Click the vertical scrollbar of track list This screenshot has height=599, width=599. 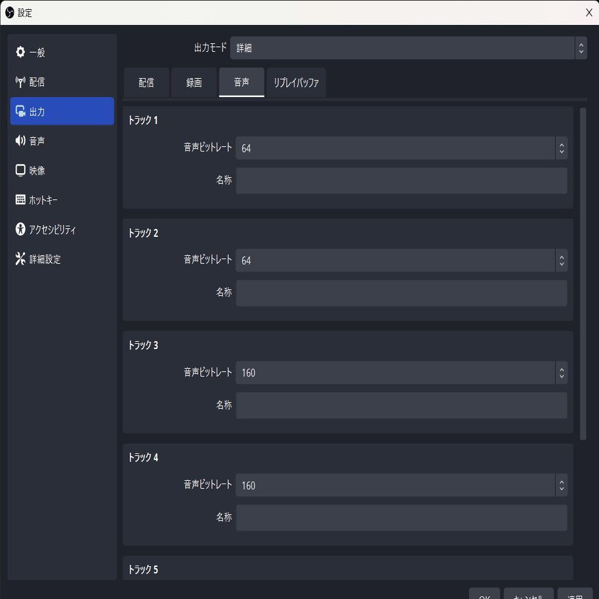click(x=583, y=274)
